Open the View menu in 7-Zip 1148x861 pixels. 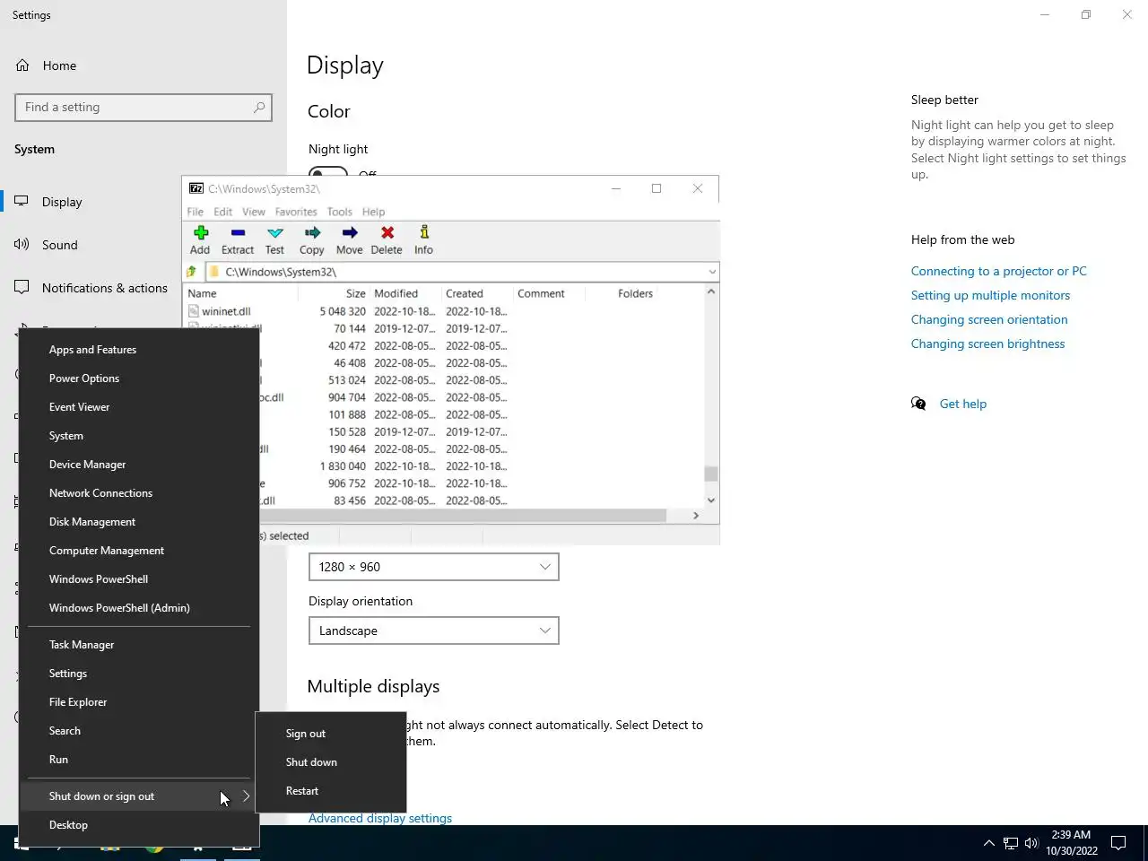coord(254,212)
